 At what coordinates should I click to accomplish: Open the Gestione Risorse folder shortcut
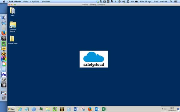pyautogui.click(x=13, y=27)
